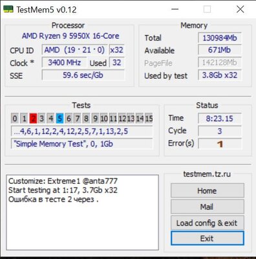Click the Error(s) count 1
Viewport: 256px width, 259px height.
220,144
